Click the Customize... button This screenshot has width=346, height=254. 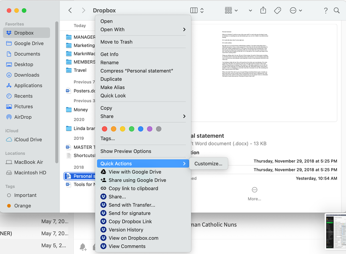[209, 164]
